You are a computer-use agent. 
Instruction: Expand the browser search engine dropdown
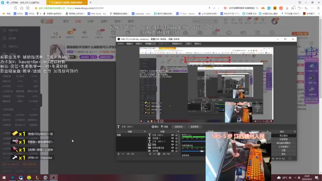227,8
